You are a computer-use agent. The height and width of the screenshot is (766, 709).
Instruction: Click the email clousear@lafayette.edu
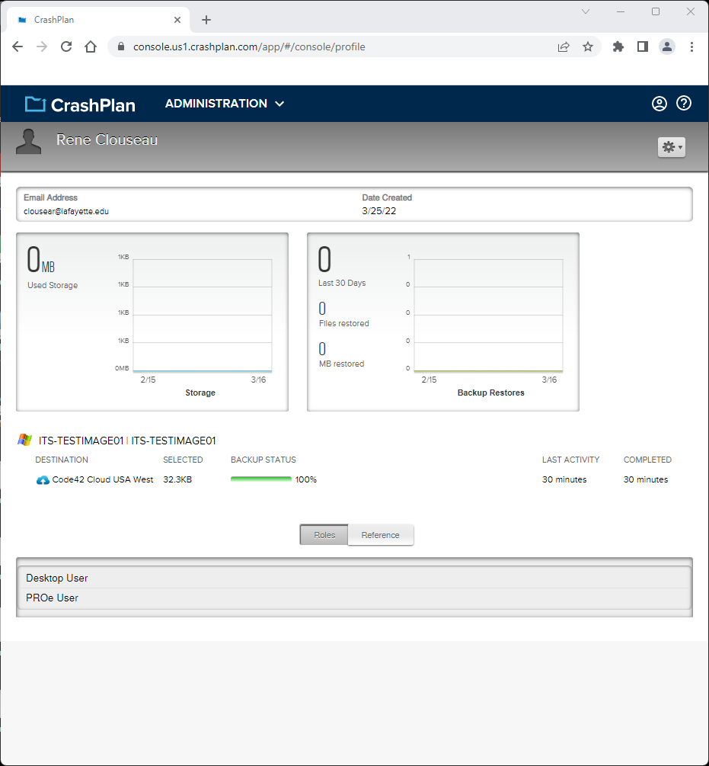pyautogui.click(x=66, y=212)
